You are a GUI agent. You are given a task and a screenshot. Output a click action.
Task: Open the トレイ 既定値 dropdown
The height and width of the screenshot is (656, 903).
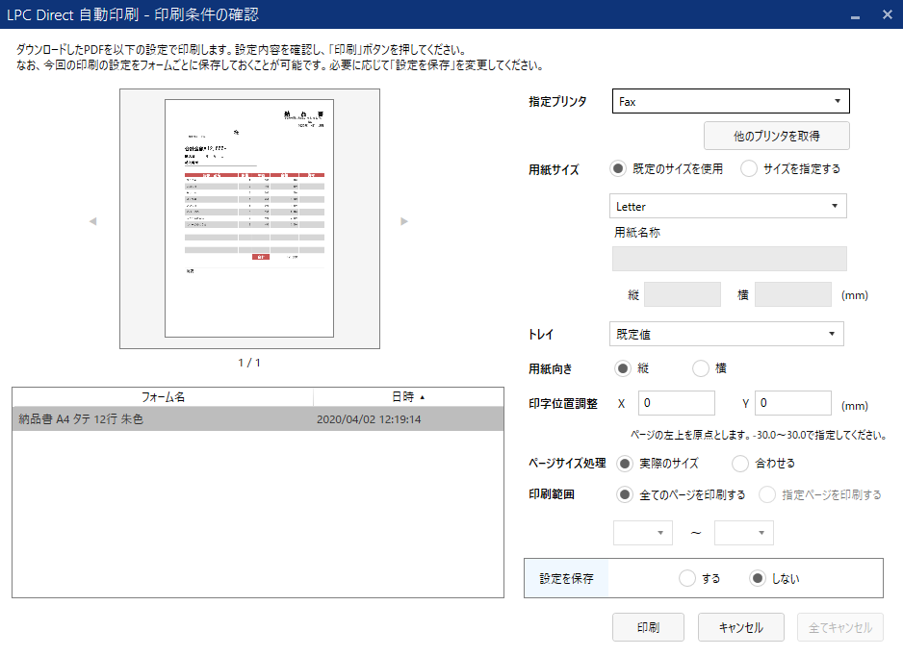click(x=727, y=334)
